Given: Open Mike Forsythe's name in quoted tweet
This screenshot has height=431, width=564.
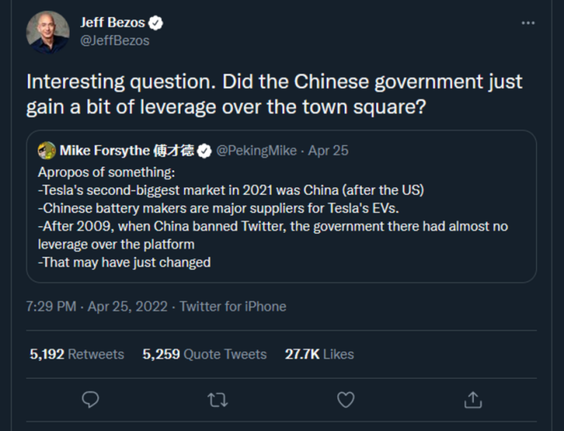Looking at the screenshot, I should click(126, 151).
